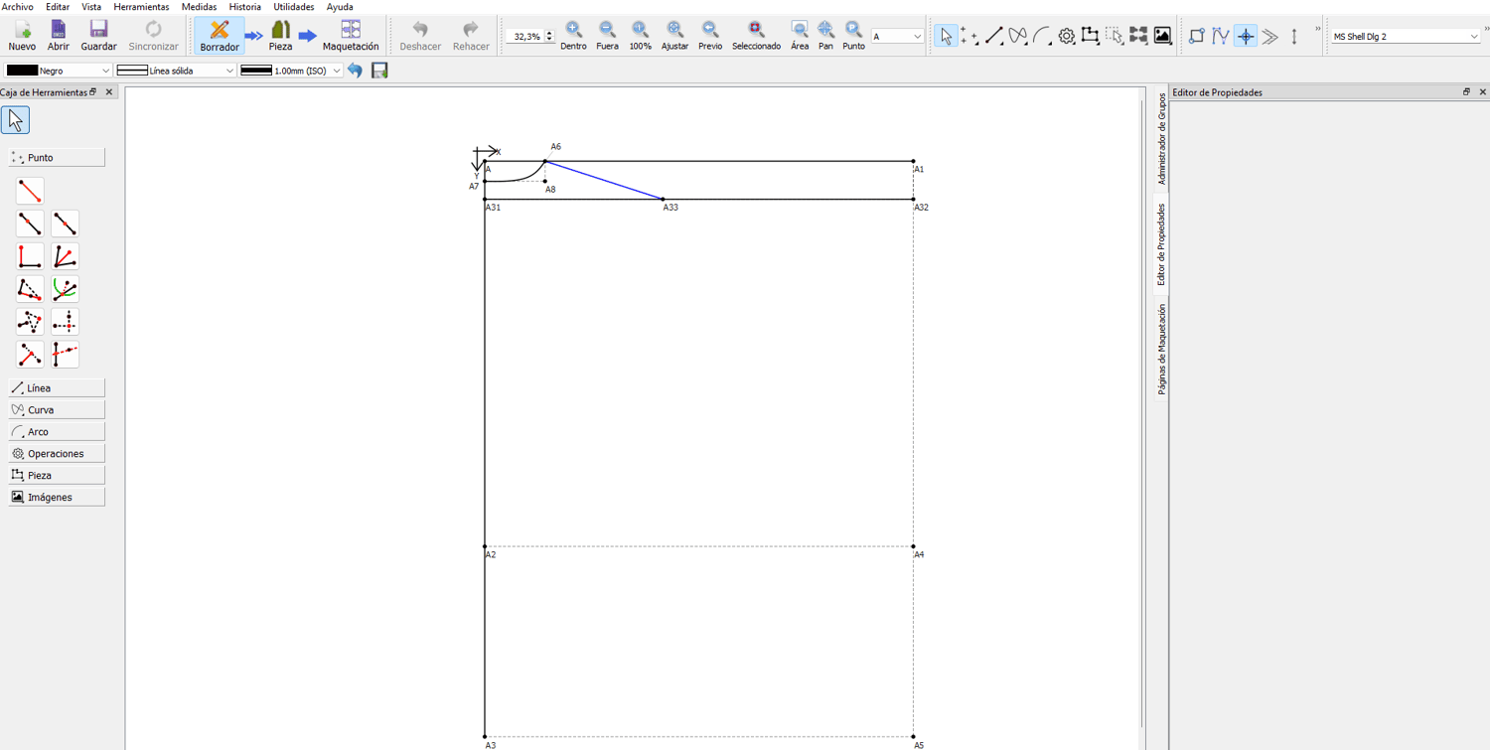The width and height of the screenshot is (1490, 750).
Task: Open the Archivo menu
Action: click(18, 7)
